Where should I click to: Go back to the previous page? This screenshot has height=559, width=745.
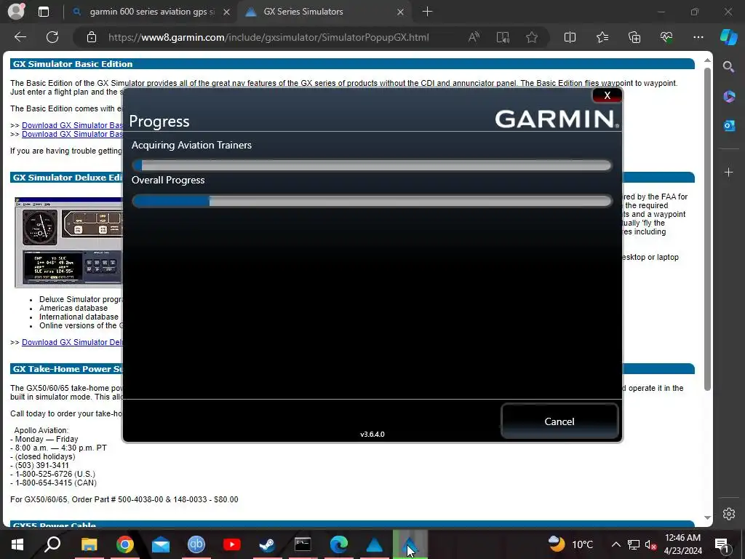tap(20, 37)
